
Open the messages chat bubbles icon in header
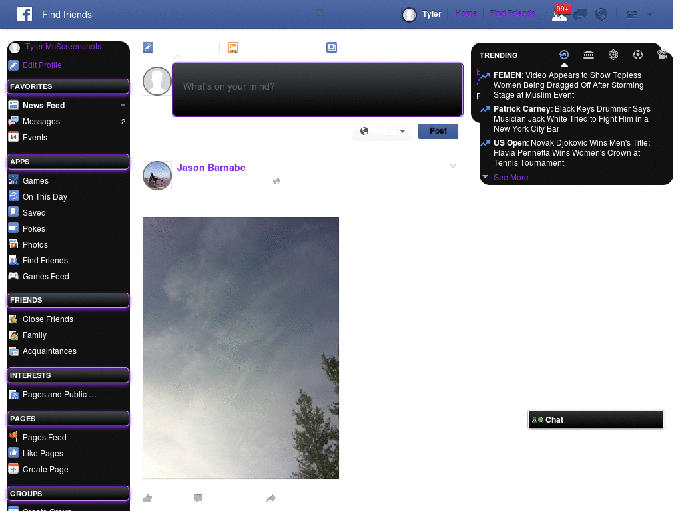point(580,15)
